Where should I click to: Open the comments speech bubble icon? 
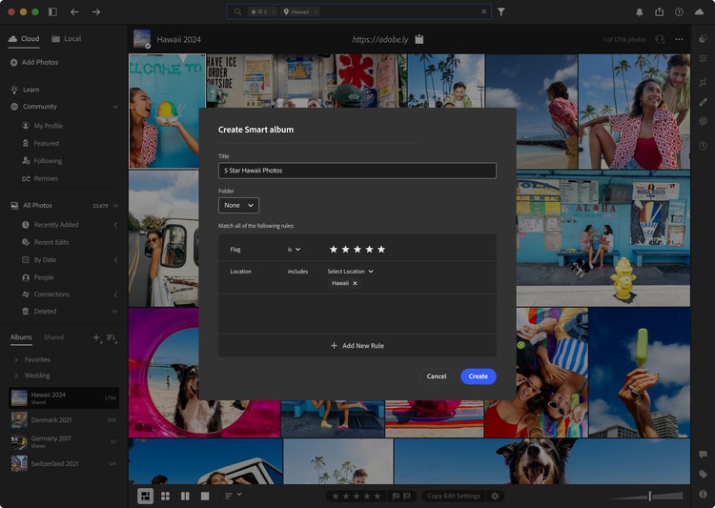click(x=703, y=455)
